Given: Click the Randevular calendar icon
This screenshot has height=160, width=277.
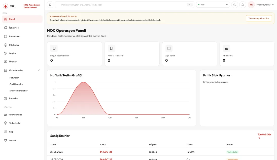Looking at the screenshot, I should pos(6,37).
